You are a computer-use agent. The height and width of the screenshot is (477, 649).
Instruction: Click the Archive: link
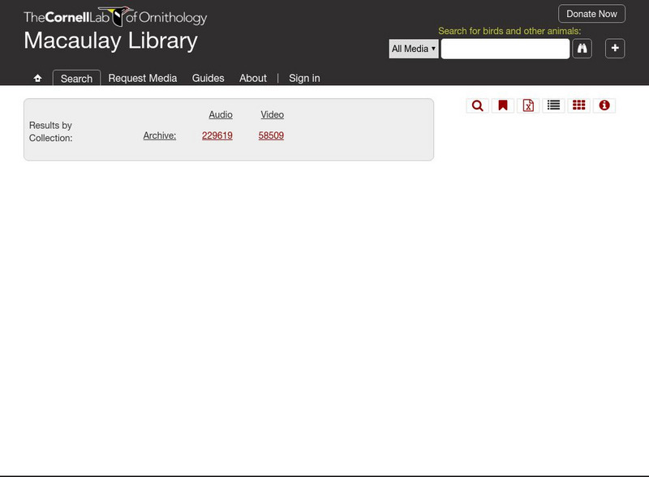159,135
